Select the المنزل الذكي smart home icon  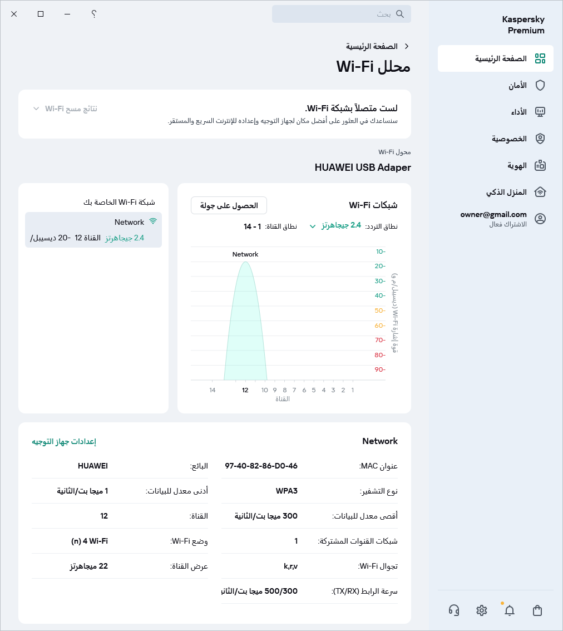coord(540,192)
